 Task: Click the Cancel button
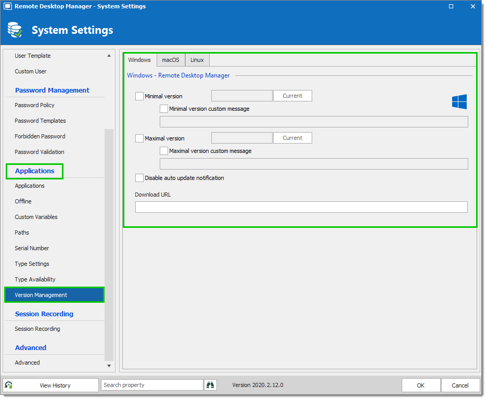click(x=460, y=385)
